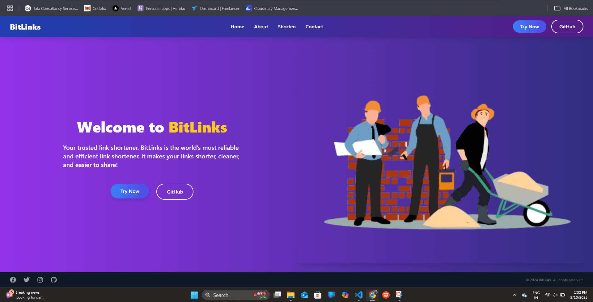Open WPS Office from the taskbar
The height and width of the screenshot is (302, 593).
tap(386, 295)
